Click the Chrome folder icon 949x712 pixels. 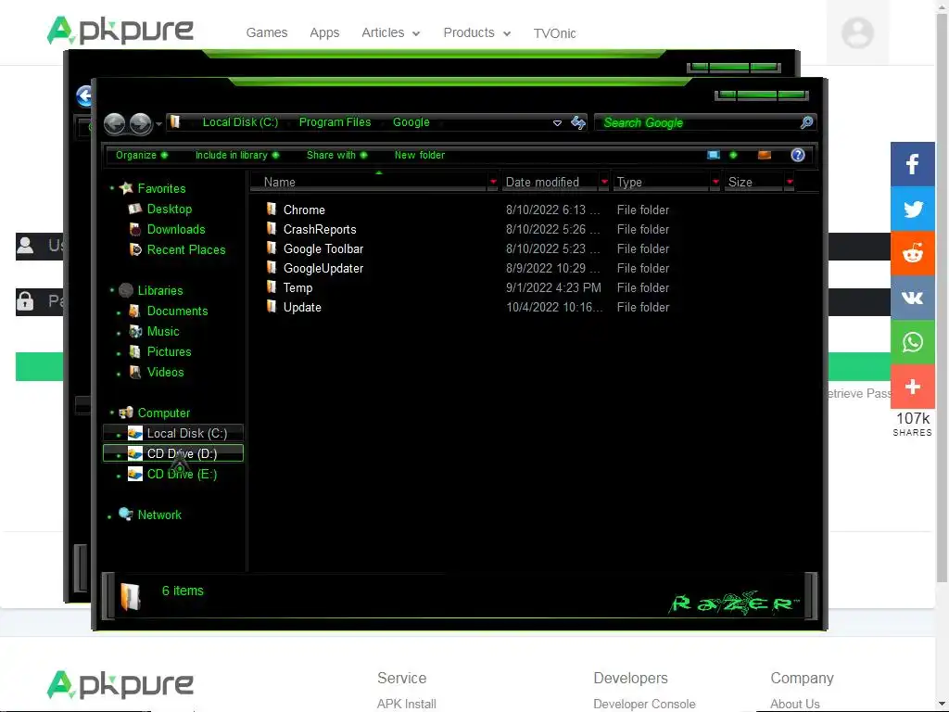coord(272,209)
